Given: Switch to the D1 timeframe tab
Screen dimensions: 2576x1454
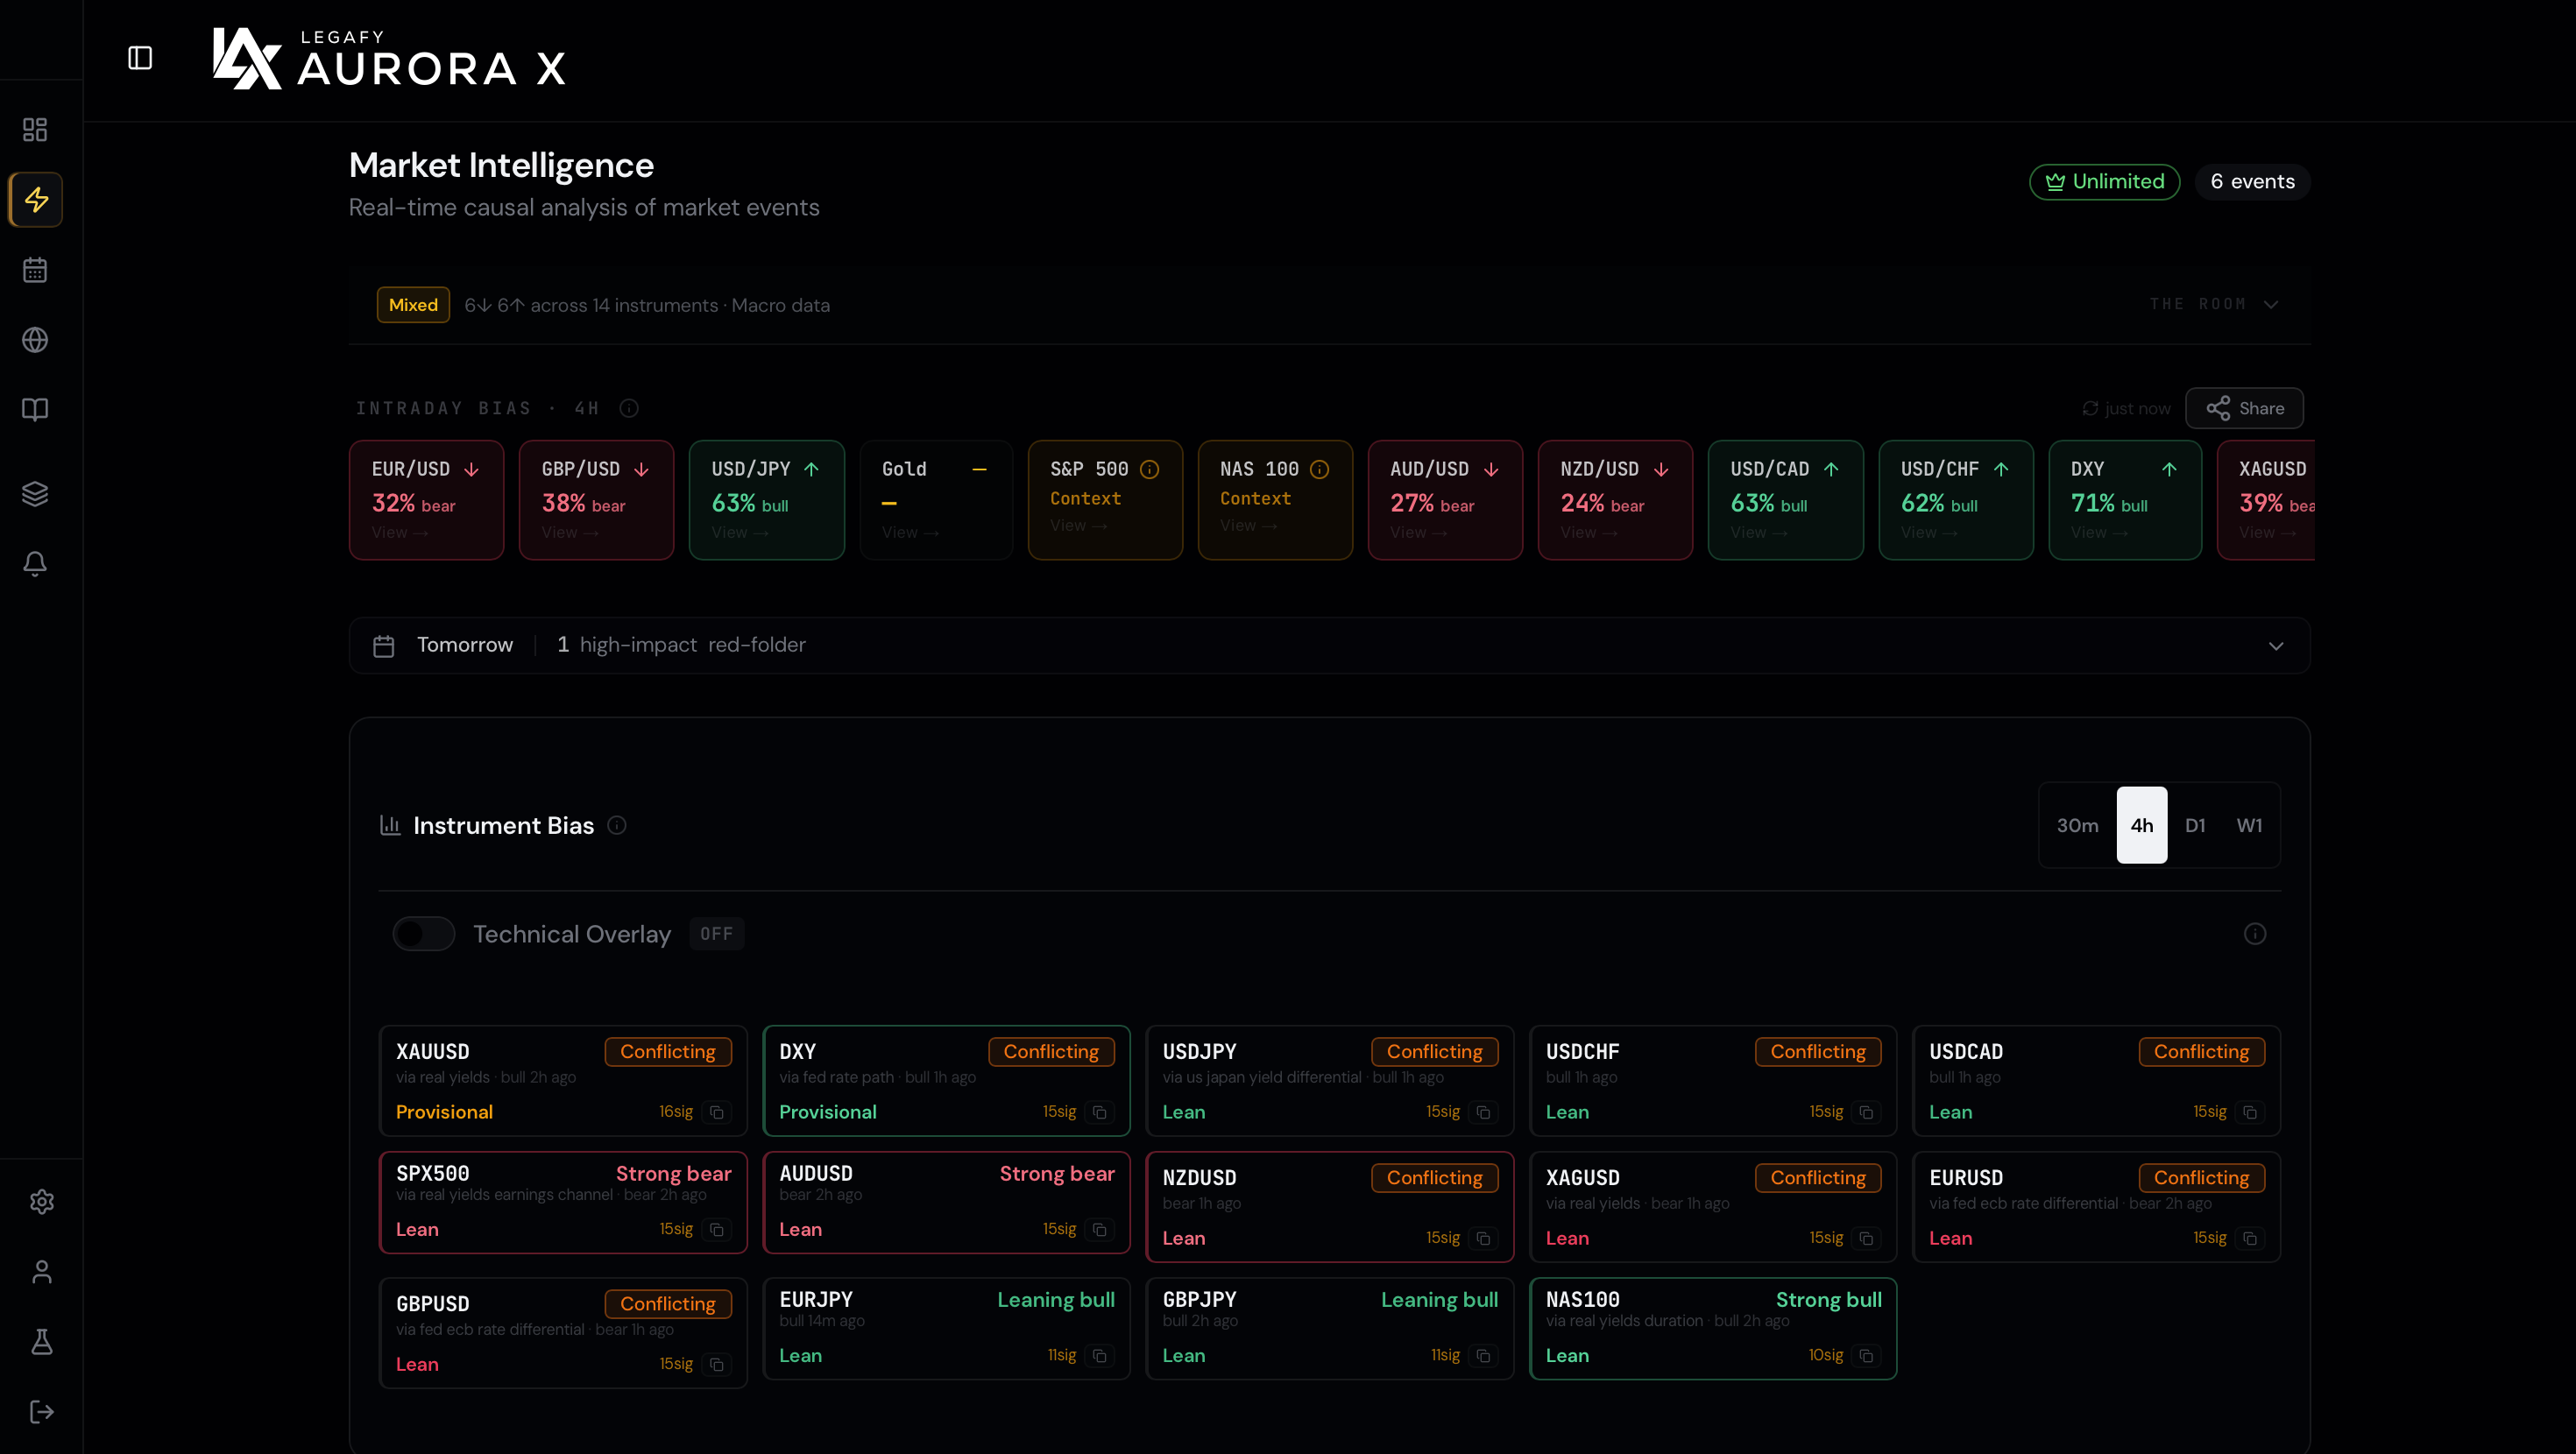Looking at the screenshot, I should [2195, 825].
